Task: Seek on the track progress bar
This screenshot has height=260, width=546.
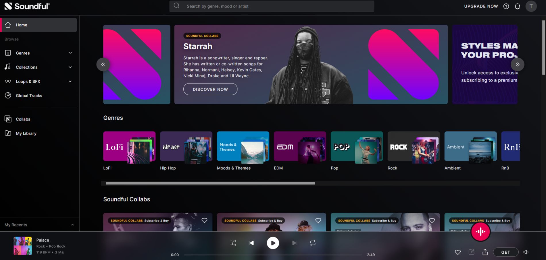Action: coord(273,255)
